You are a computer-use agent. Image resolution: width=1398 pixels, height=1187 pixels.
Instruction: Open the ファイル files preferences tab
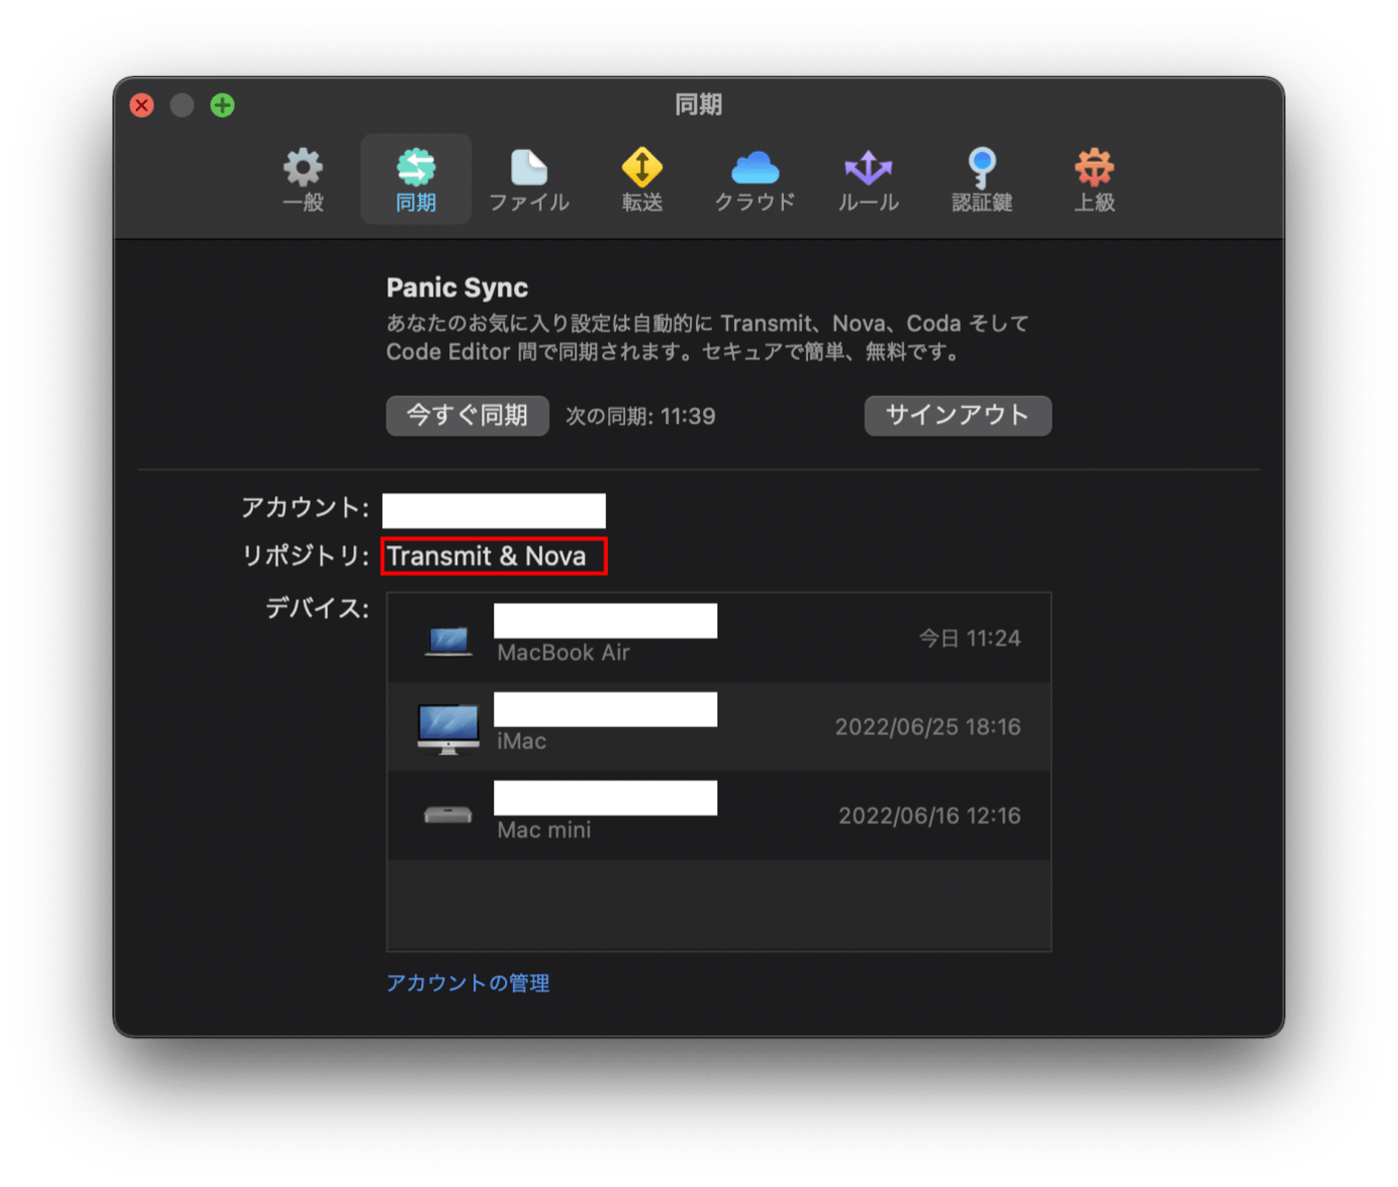click(528, 180)
